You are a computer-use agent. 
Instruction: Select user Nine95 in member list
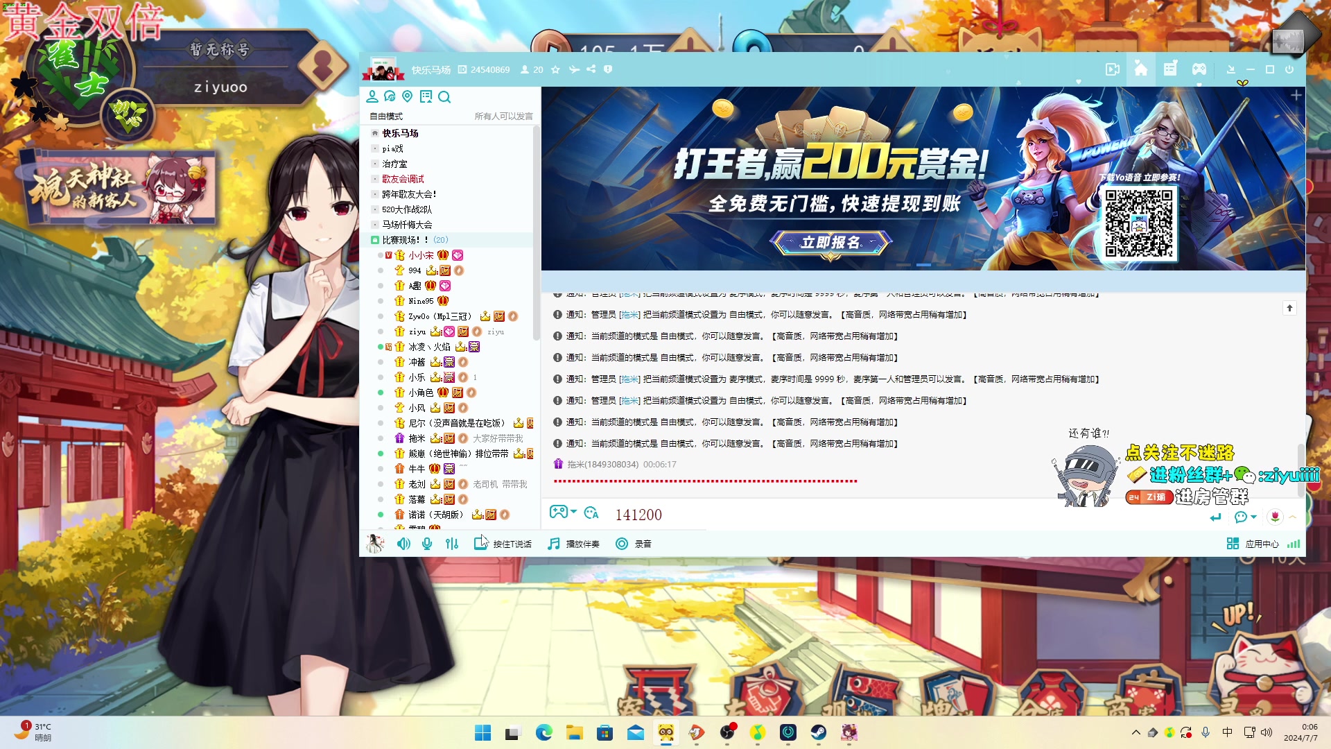click(421, 301)
